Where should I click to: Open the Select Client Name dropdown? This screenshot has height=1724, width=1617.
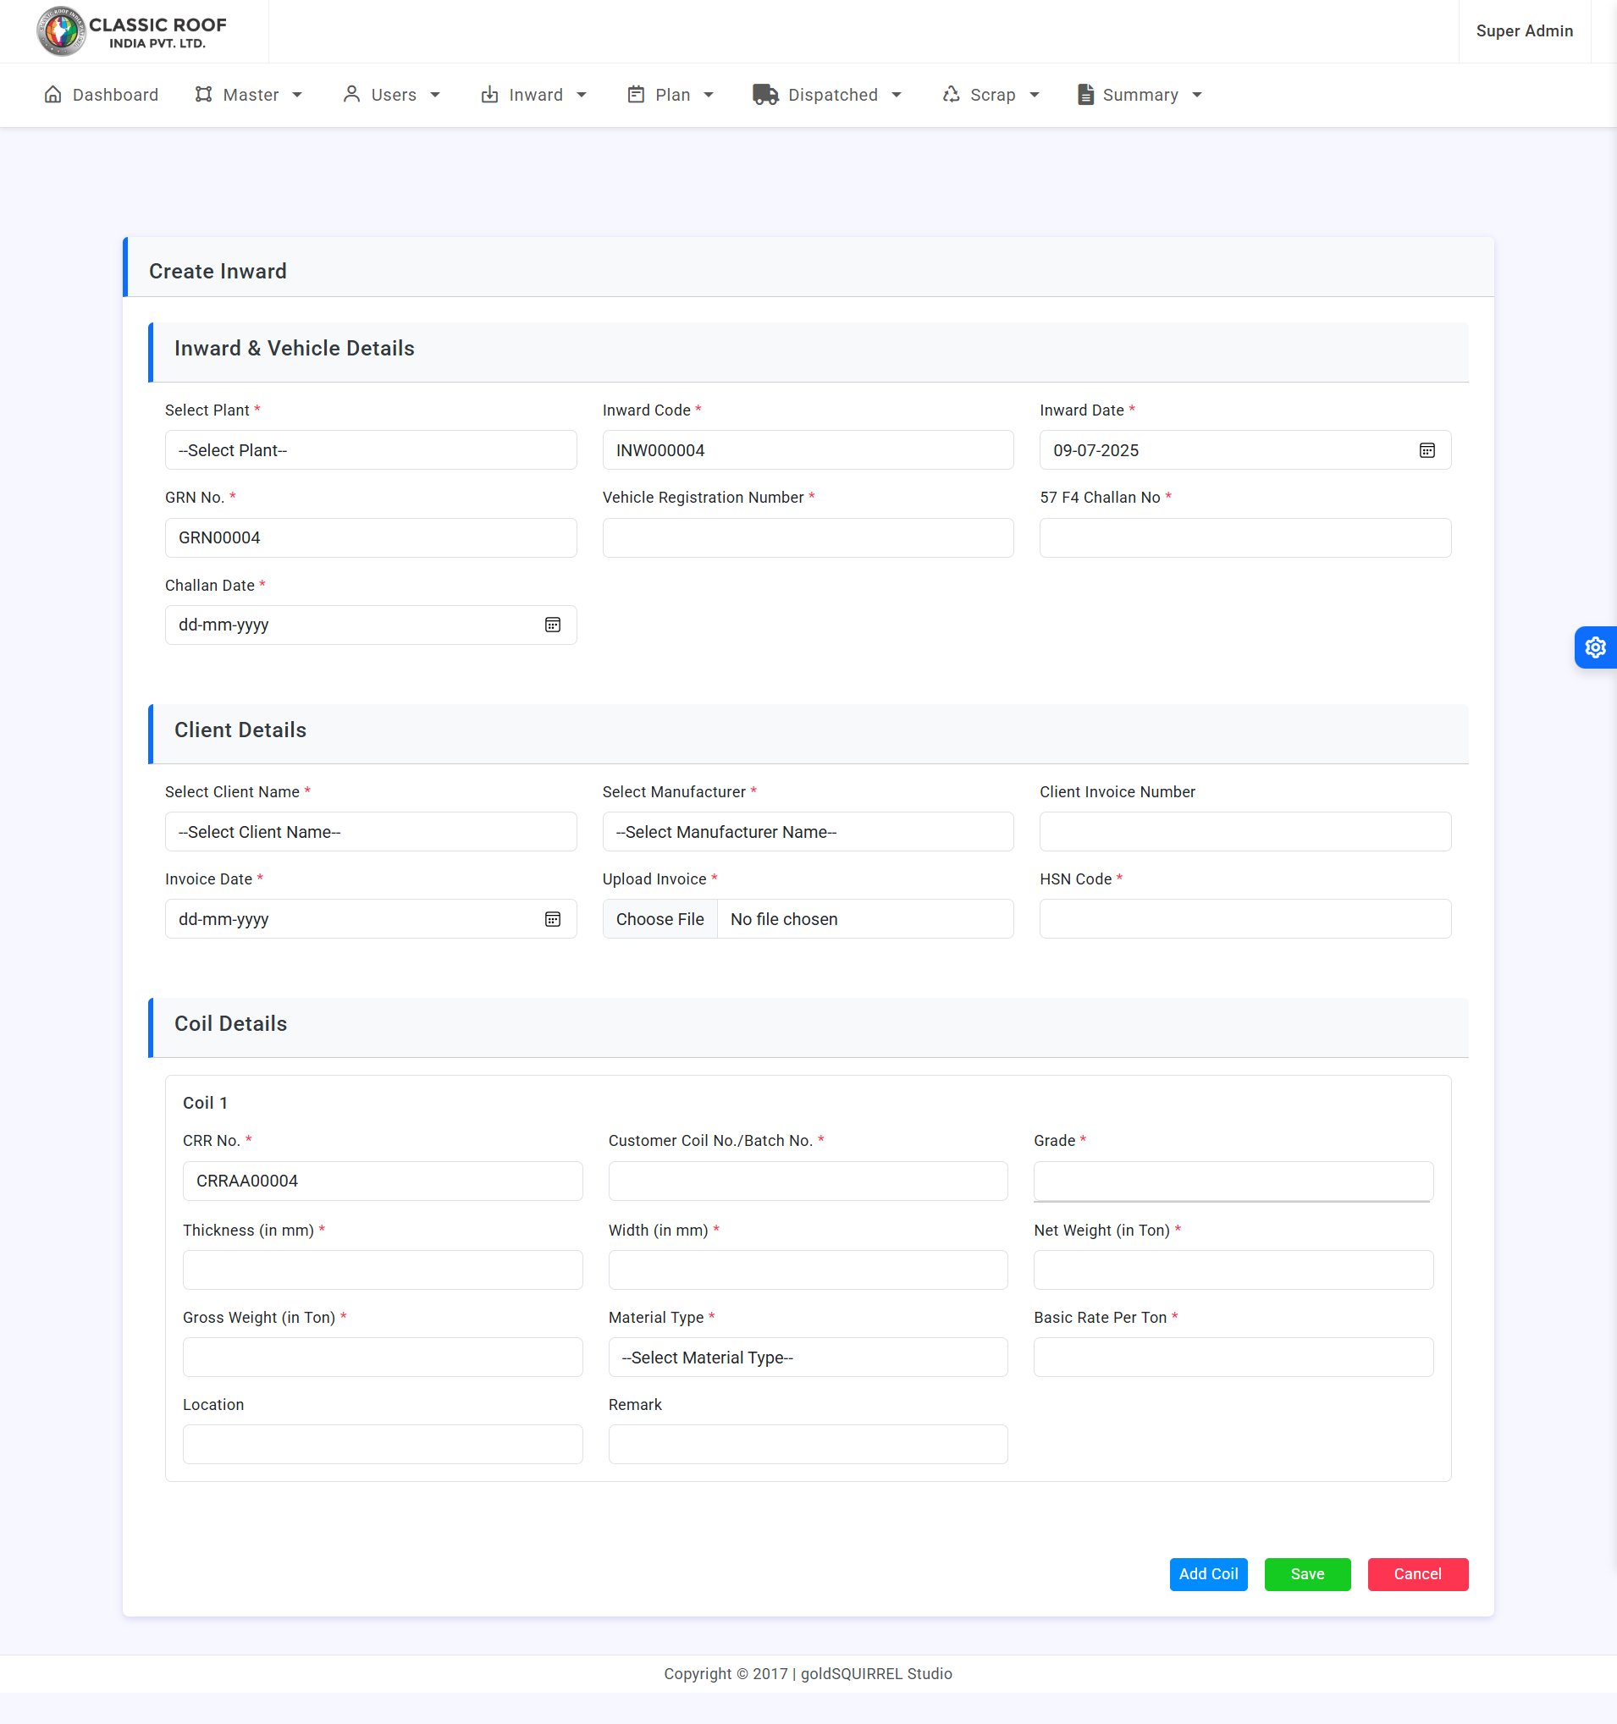pyautogui.click(x=371, y=832)
